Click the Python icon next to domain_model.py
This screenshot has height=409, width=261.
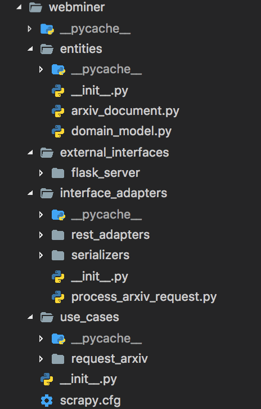click(58, 131)
